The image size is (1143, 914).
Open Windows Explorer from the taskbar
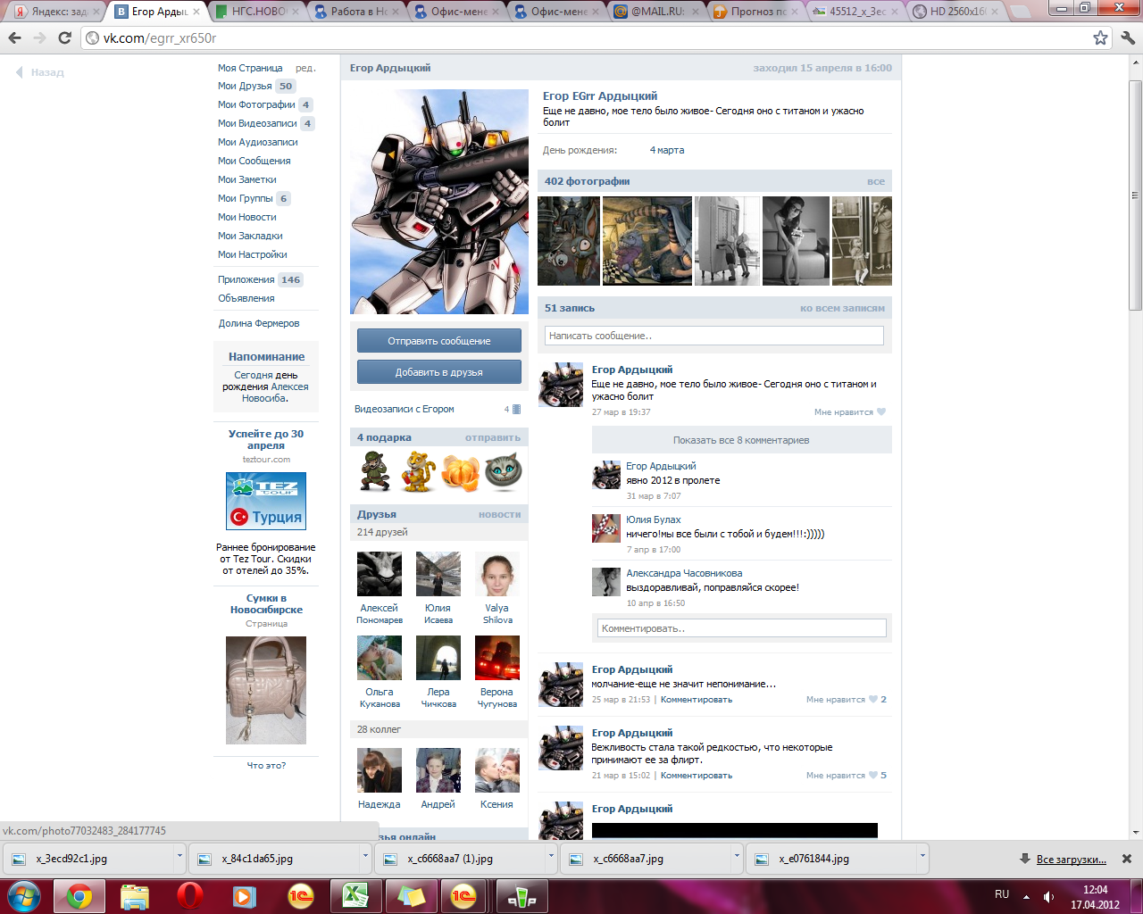(135, 896)
